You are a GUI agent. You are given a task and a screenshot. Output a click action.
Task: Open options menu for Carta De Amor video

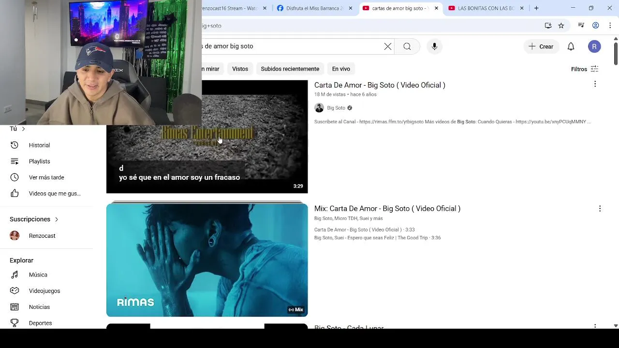pyautogui.click(x=595, y=84)
